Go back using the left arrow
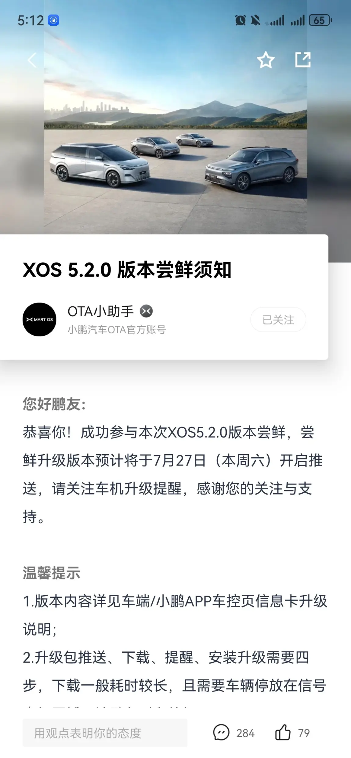The height and width of the screenshot is (758, 351). tap(32, 60)
